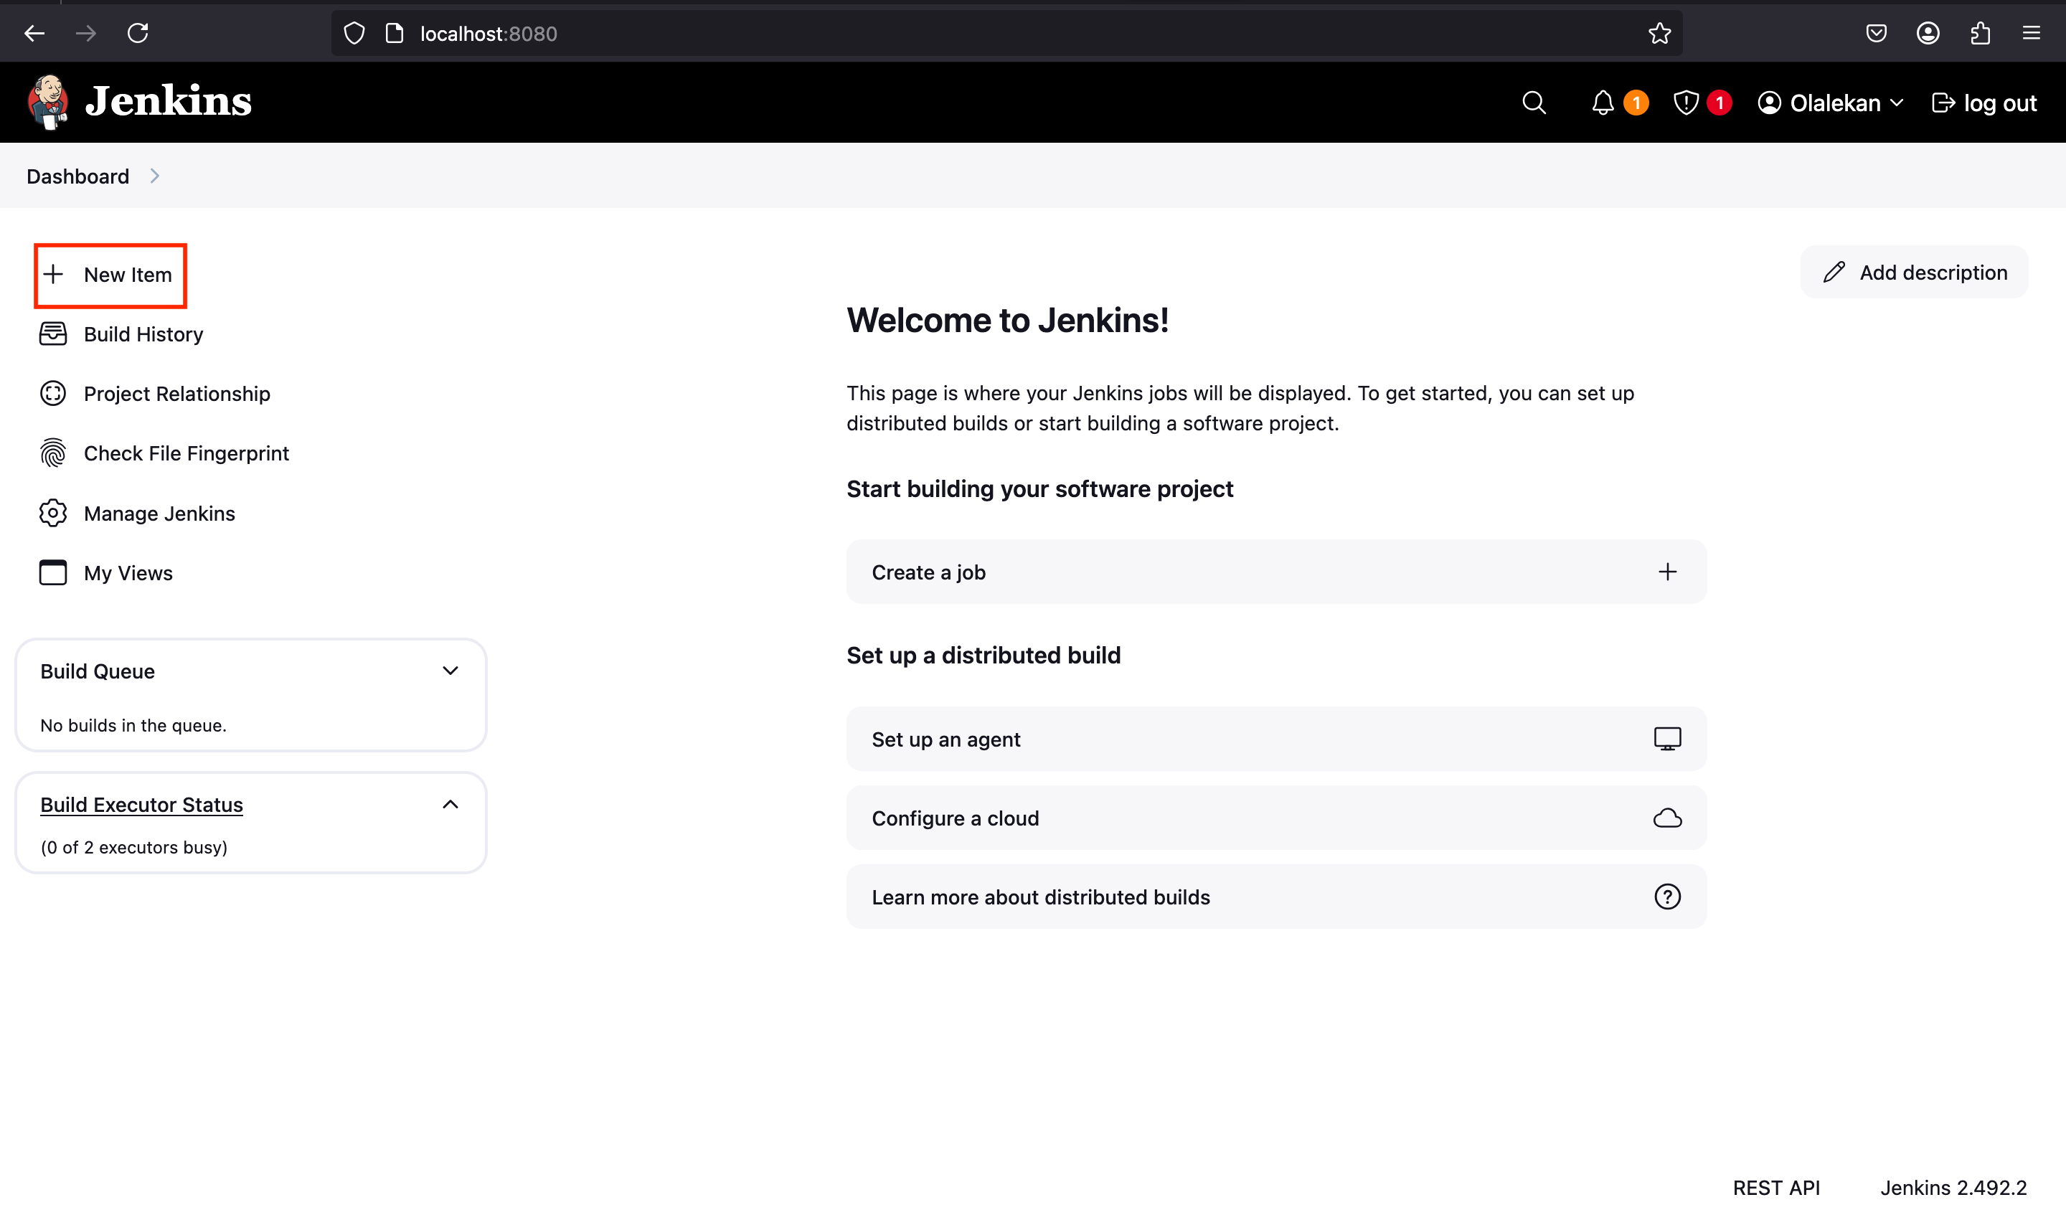Open the security warnings shield

tap(1686, 103)
